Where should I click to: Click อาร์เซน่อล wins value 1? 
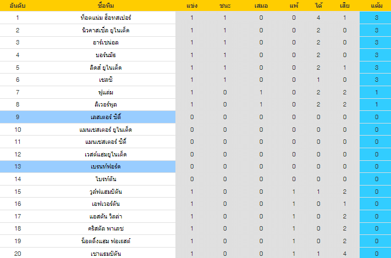click(225, 43)
